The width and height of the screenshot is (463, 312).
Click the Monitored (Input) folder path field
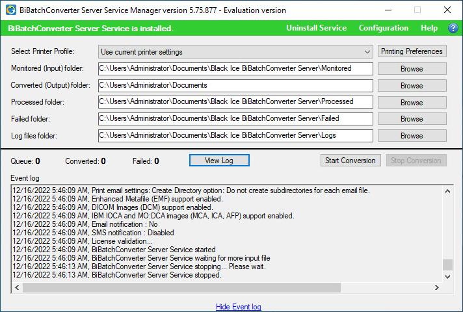coord(235,68)
